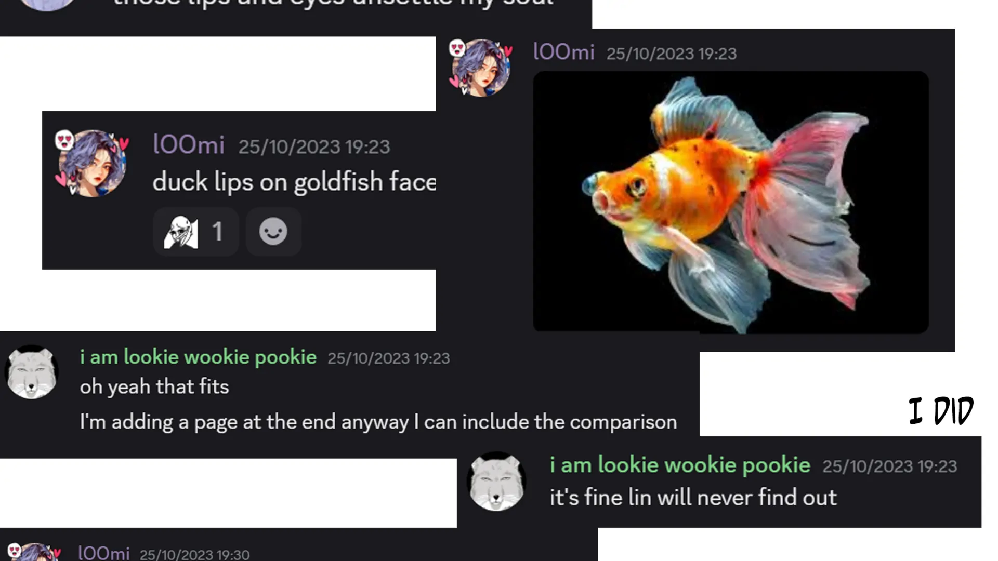Open the goldfish image attachment
This screenshot has width=998, height=561.
click(x=731, y=202)
